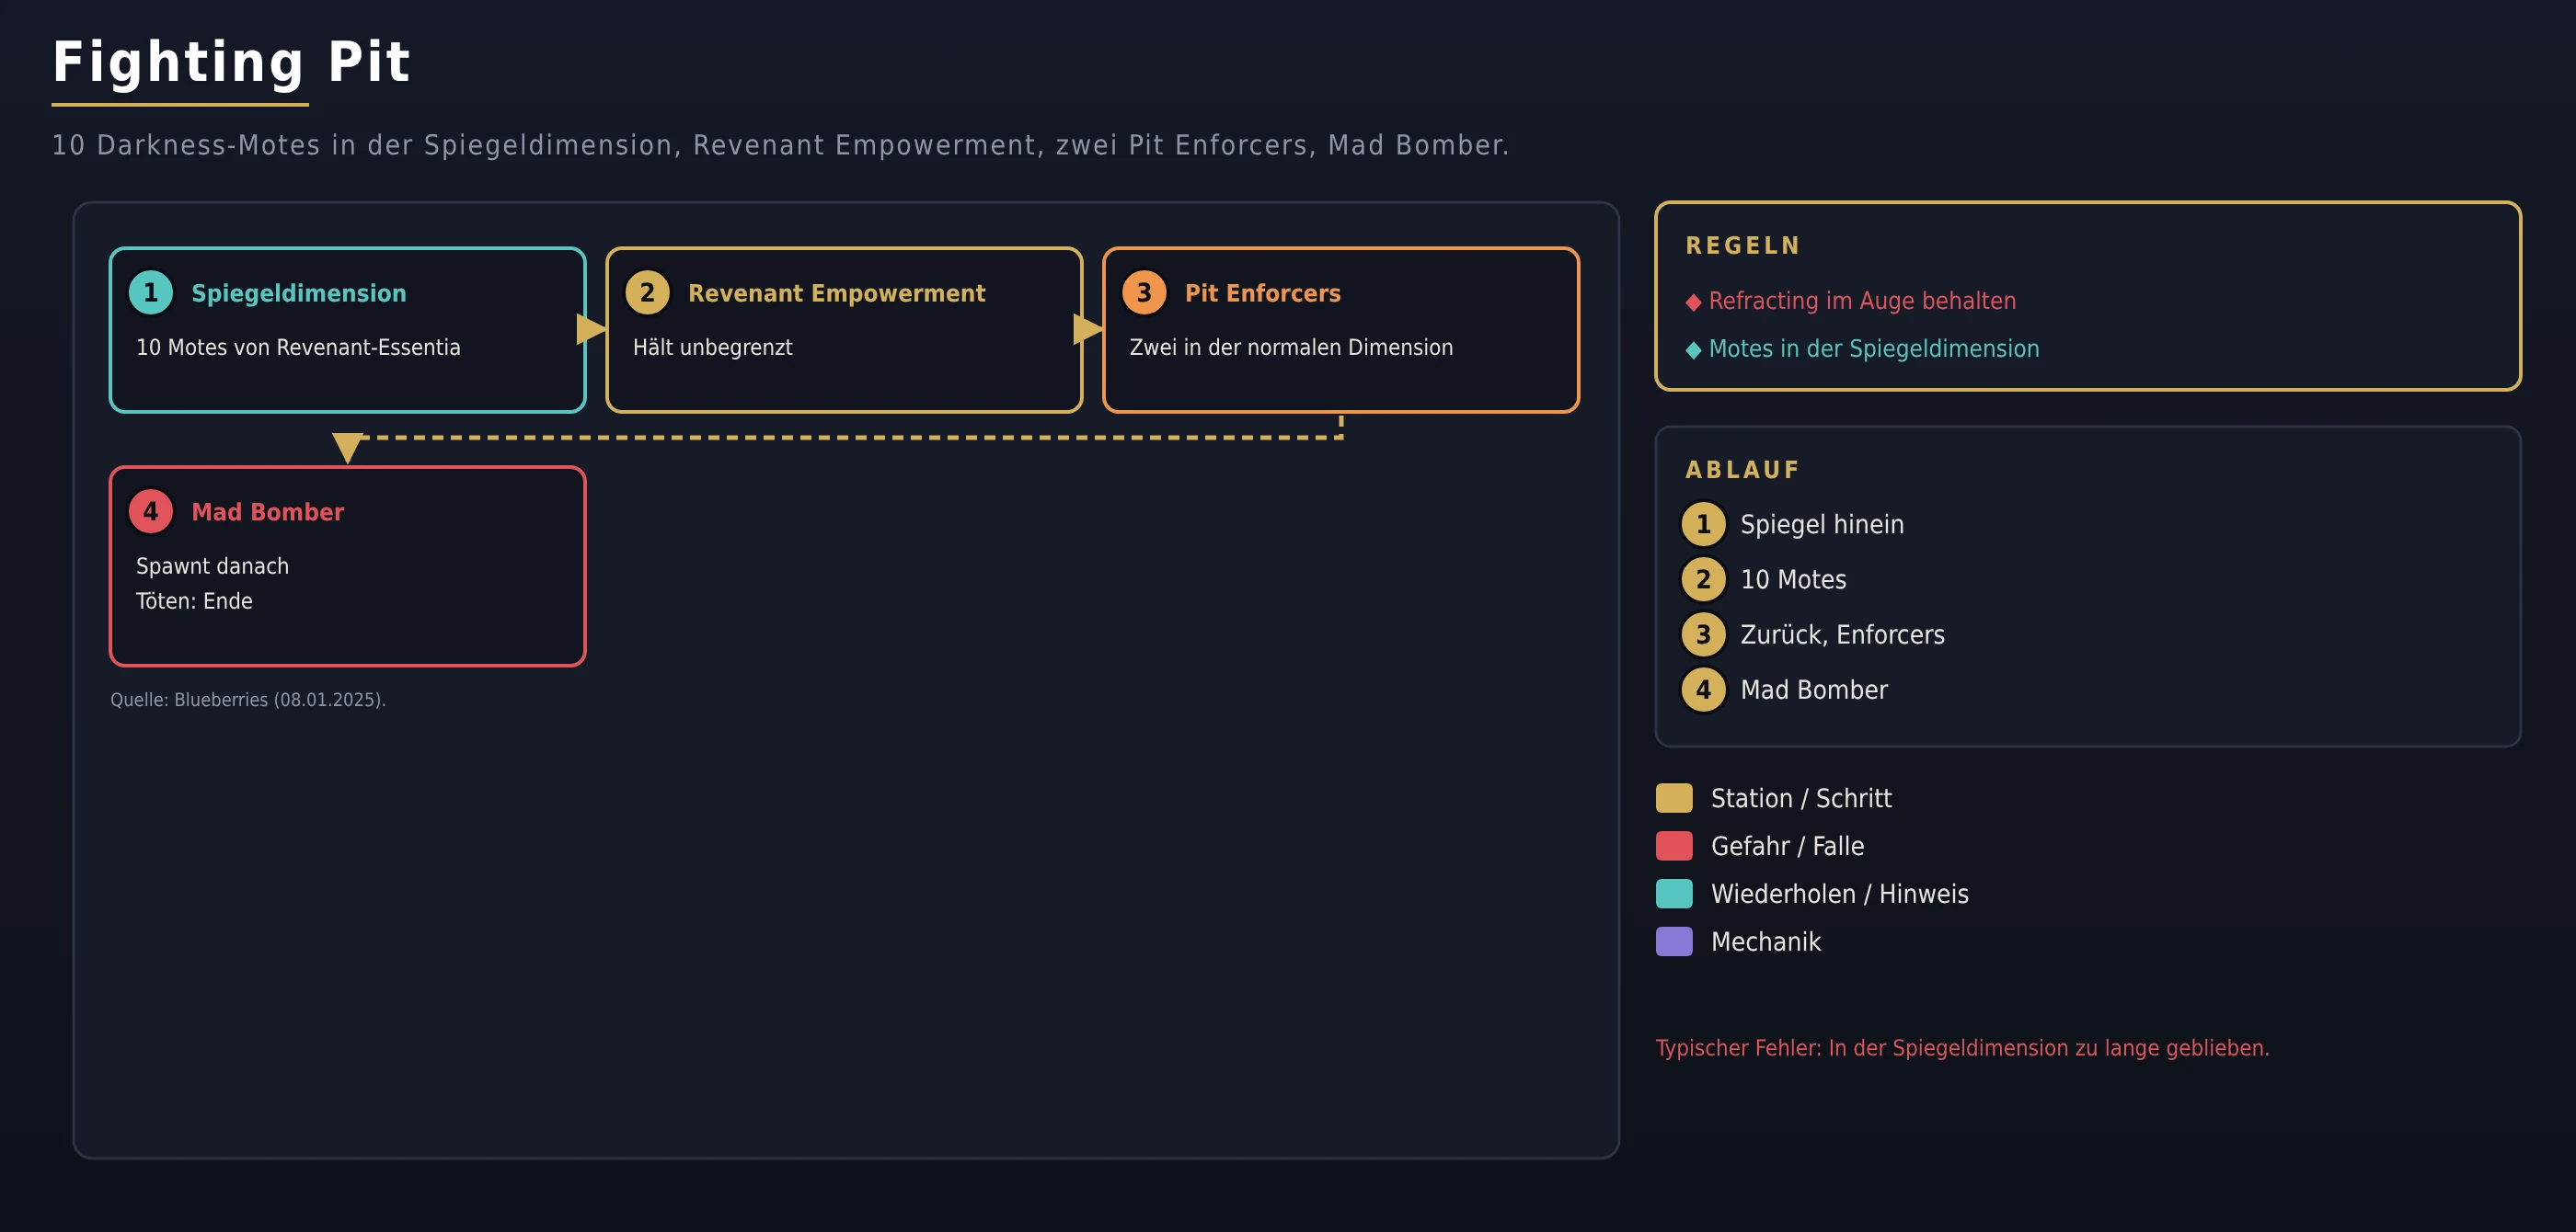Click the purple Mechanik legend swatch

(x=1674, y=942)
